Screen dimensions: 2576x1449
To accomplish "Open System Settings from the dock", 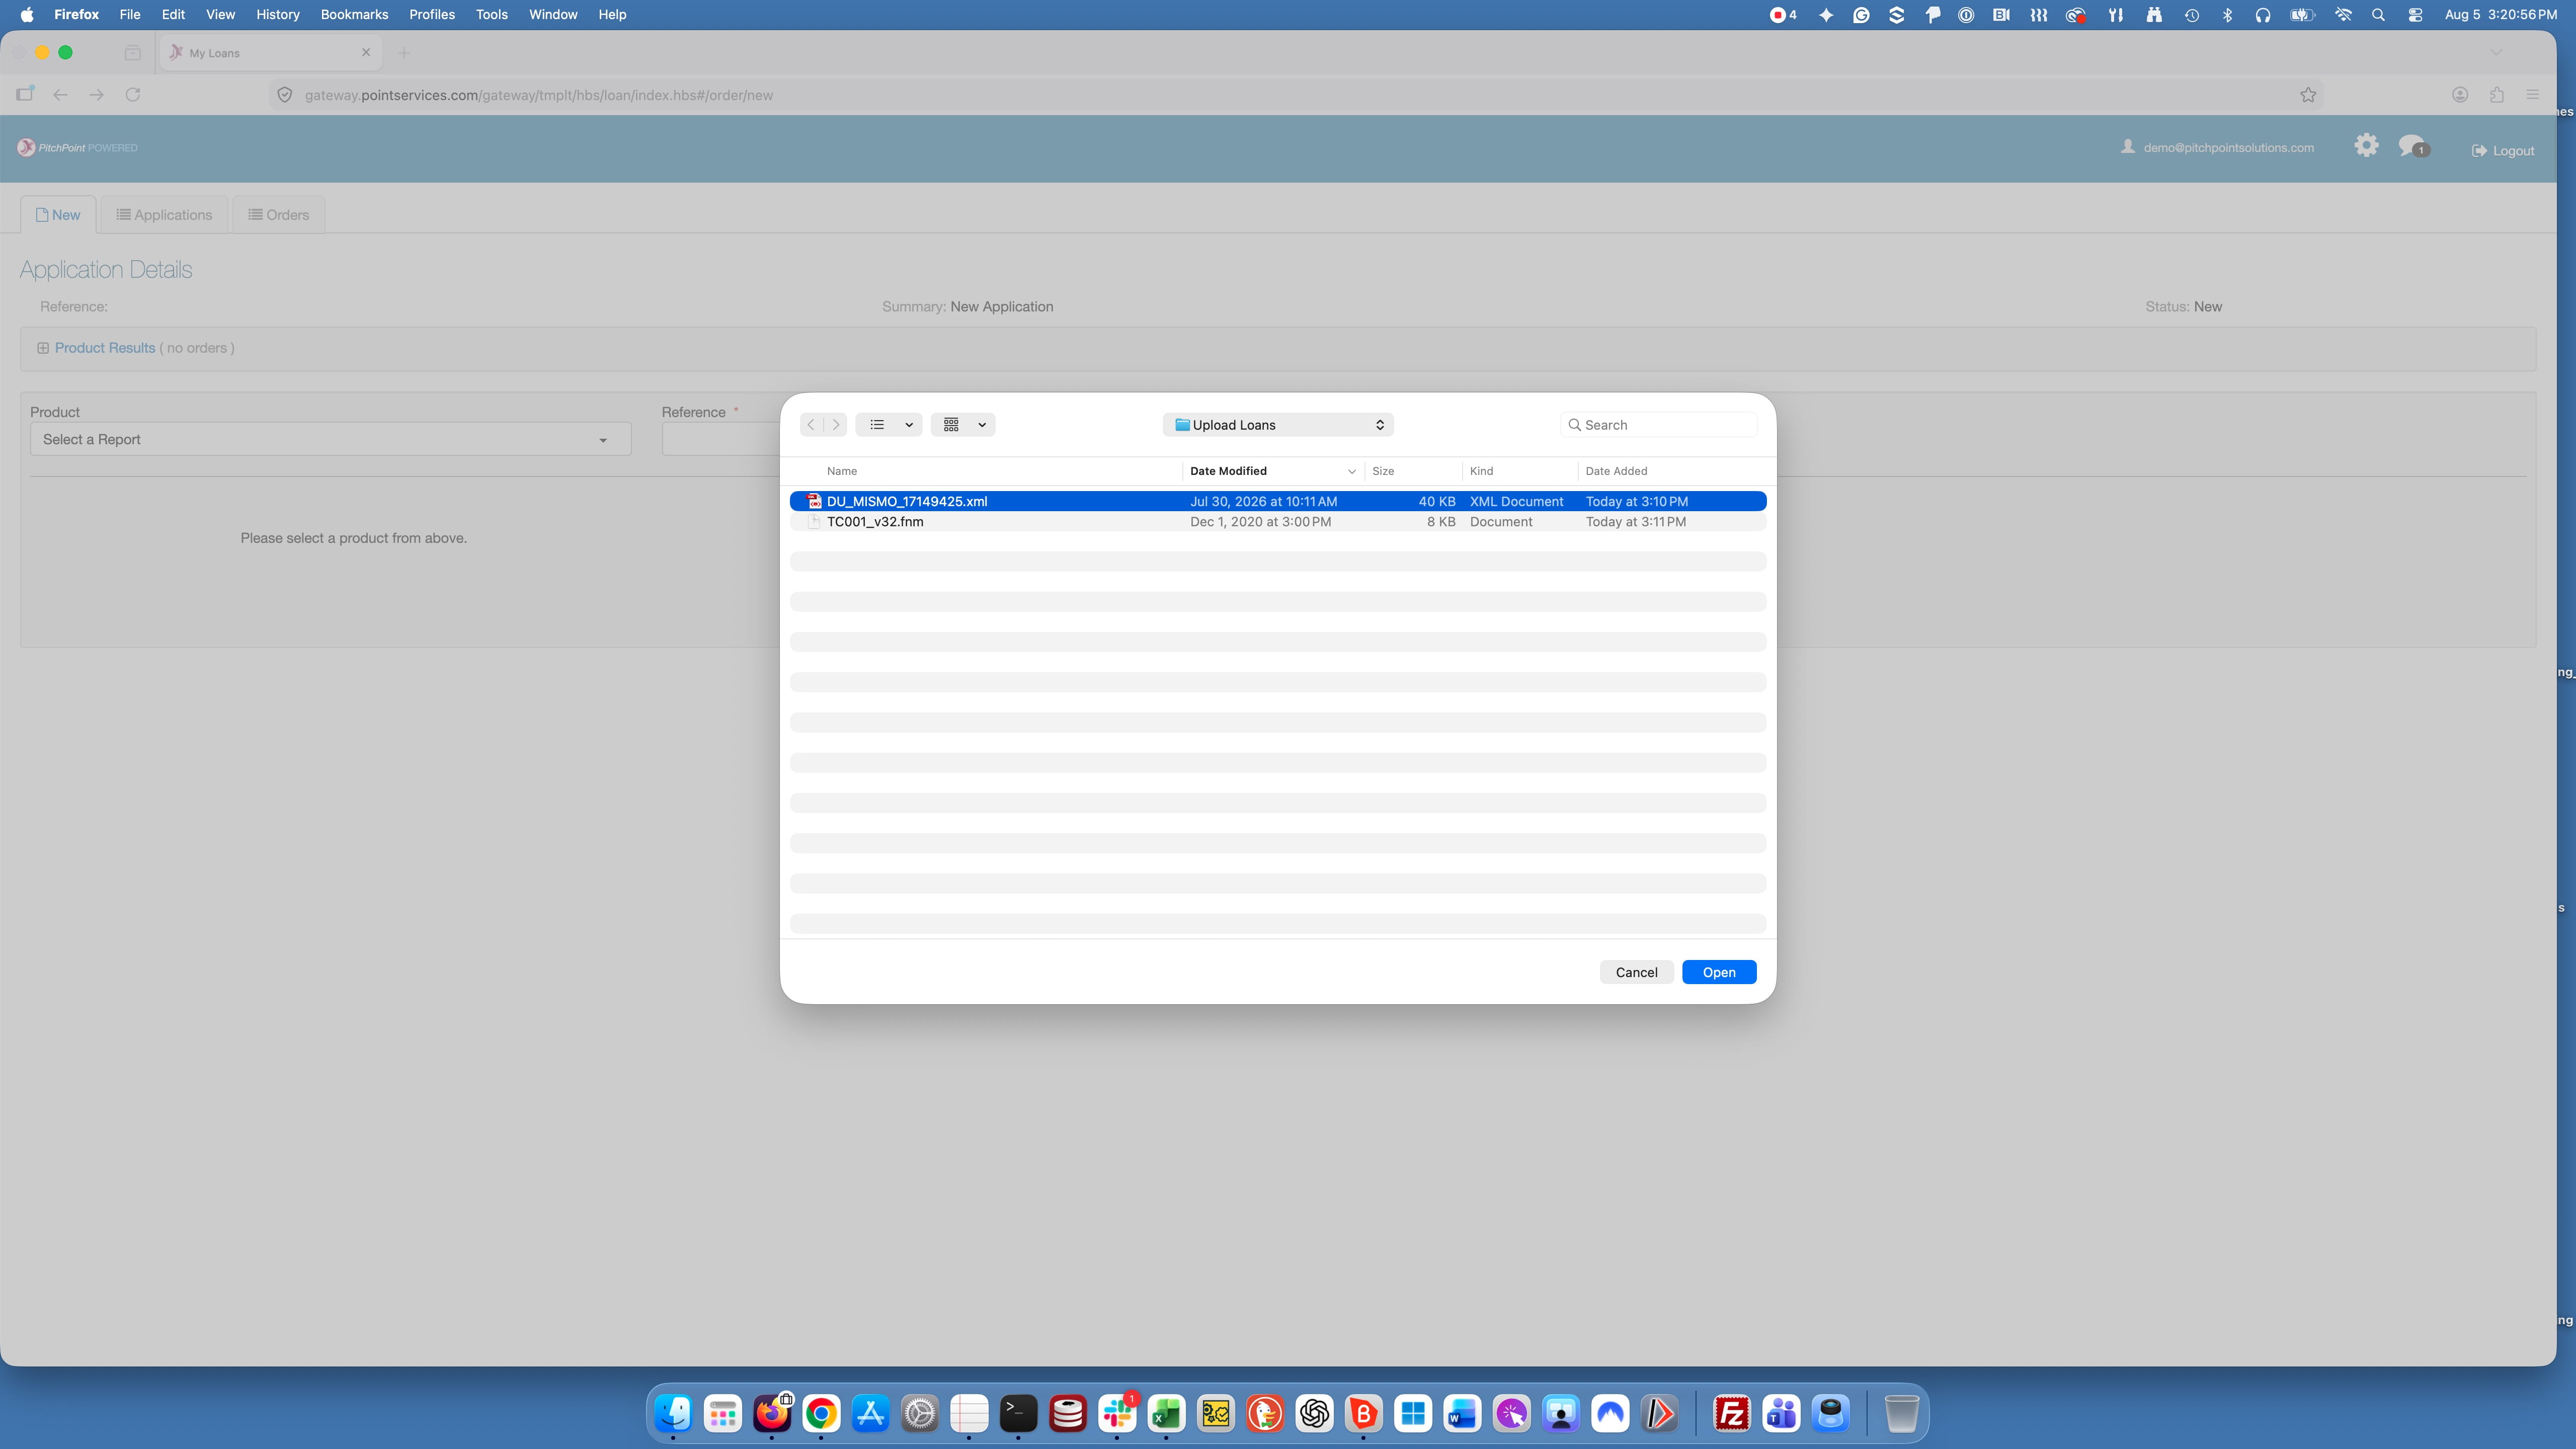I will 920,1414.
